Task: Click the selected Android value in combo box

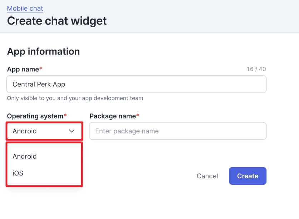Action: (25, 131)
